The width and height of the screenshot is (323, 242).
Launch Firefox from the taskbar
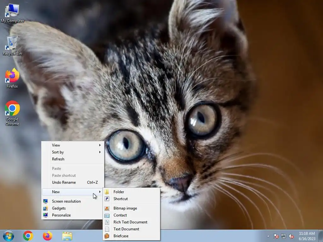(48, 236)
